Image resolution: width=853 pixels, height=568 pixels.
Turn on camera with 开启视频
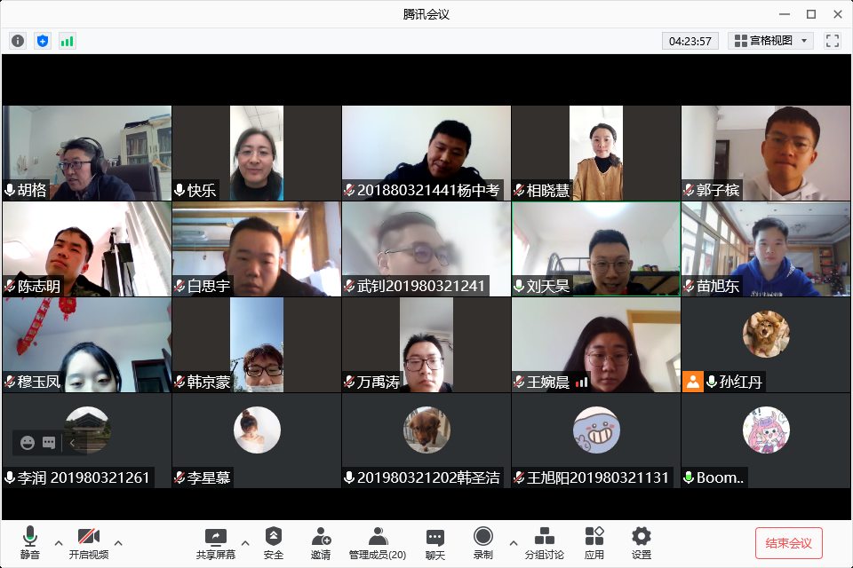(x=89, y=542)
